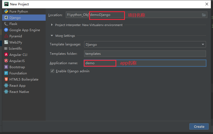Click the Flask horn icon
This screenshot has height=134, width=213.
(6, 24)
